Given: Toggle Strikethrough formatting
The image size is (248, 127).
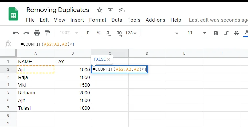Looking at the screenshot, I should (237, 33).
